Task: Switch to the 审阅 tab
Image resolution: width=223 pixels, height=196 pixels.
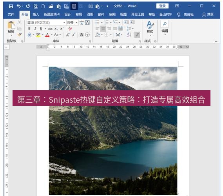Action: tap(112, 15)
